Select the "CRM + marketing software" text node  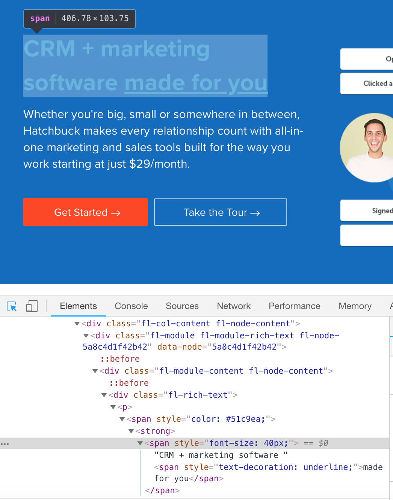tap(221, 455)
